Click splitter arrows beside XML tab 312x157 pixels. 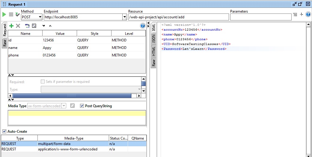[x=148, y=25]
